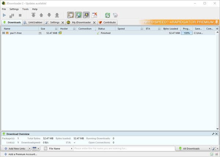Sort by Bytes Loaded column header
This screenshot has width=220, height=157.
[x=170, y=29]
